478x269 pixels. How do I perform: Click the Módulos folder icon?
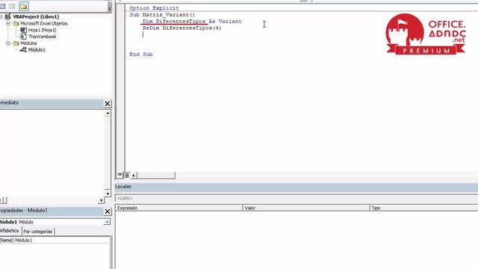coord(16,43)
